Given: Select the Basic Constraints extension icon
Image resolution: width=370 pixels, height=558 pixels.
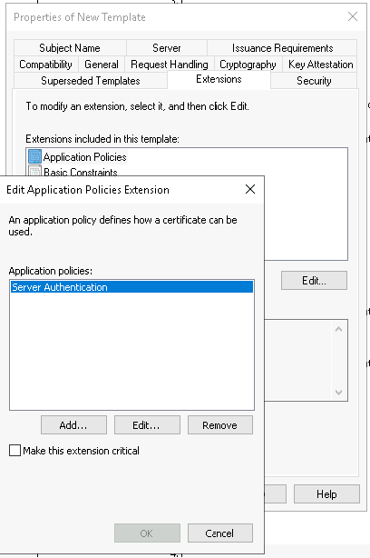Looking at the screenshot, I should coord(34,171).
